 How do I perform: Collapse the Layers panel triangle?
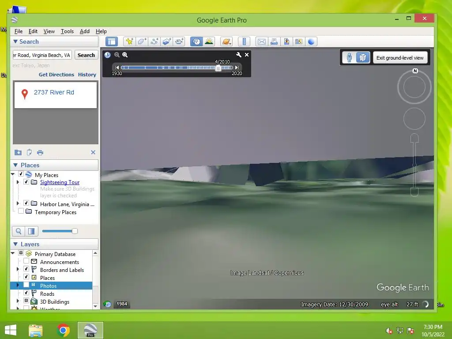click(x=15, y=244)
